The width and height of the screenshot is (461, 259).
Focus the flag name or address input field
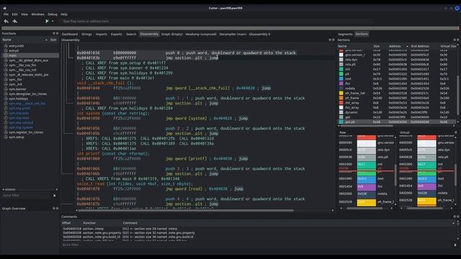click(217, 21)
